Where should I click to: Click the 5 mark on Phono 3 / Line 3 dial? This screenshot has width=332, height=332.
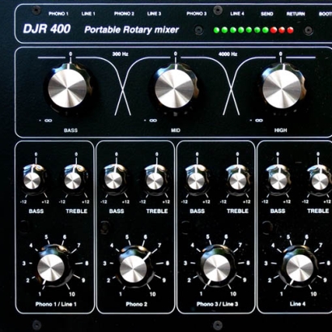[207, 236]
